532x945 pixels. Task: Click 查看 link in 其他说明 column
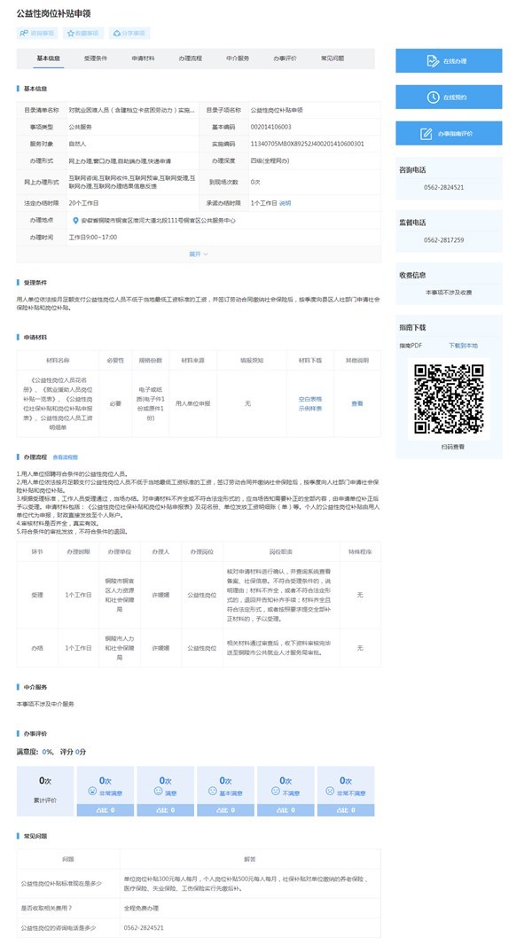pos(356,403)
